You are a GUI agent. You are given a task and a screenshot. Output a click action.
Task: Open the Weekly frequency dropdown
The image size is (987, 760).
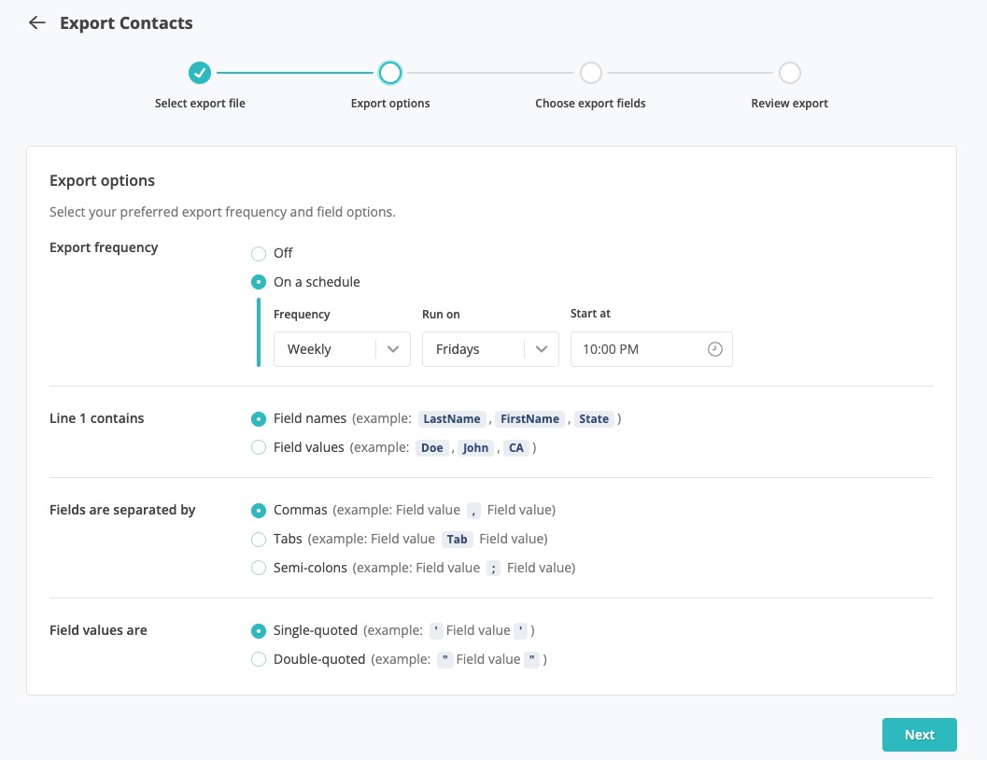pos(342,349)
